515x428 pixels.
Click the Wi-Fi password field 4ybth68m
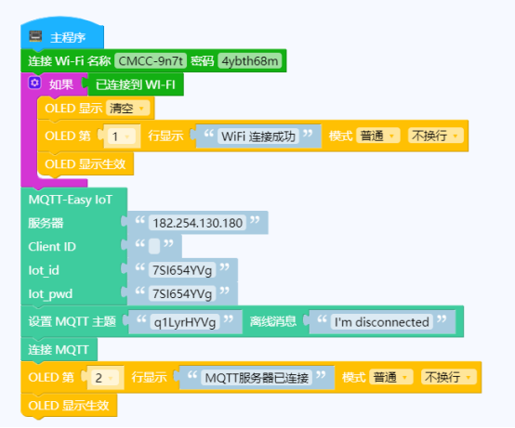click(250, 61)
